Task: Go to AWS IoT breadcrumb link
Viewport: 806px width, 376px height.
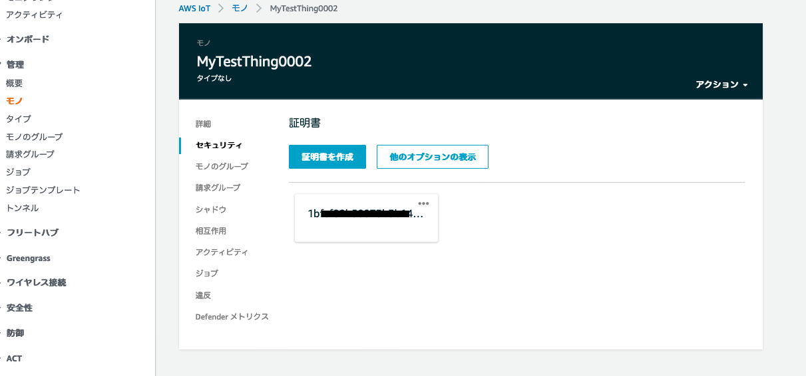Action: [195, 9]
